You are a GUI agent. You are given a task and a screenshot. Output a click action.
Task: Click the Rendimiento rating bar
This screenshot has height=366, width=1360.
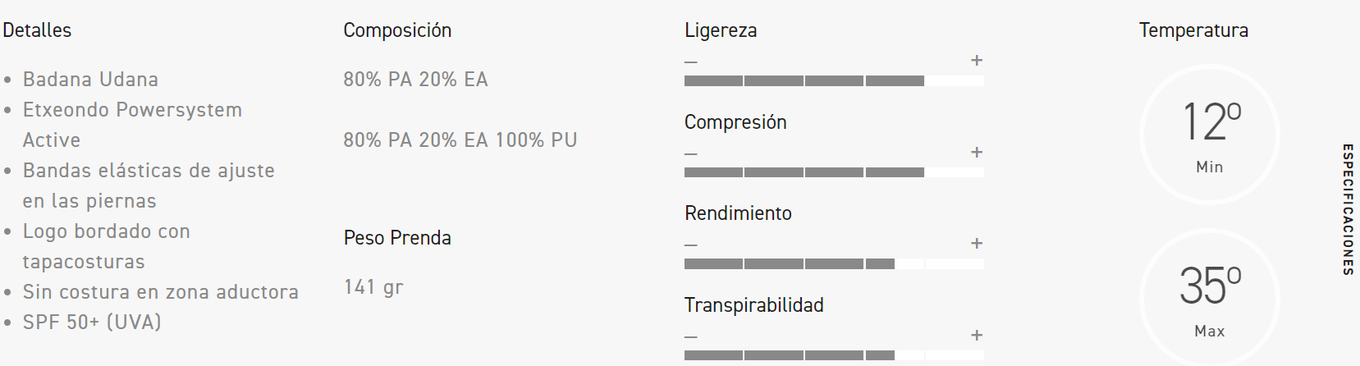834,263
